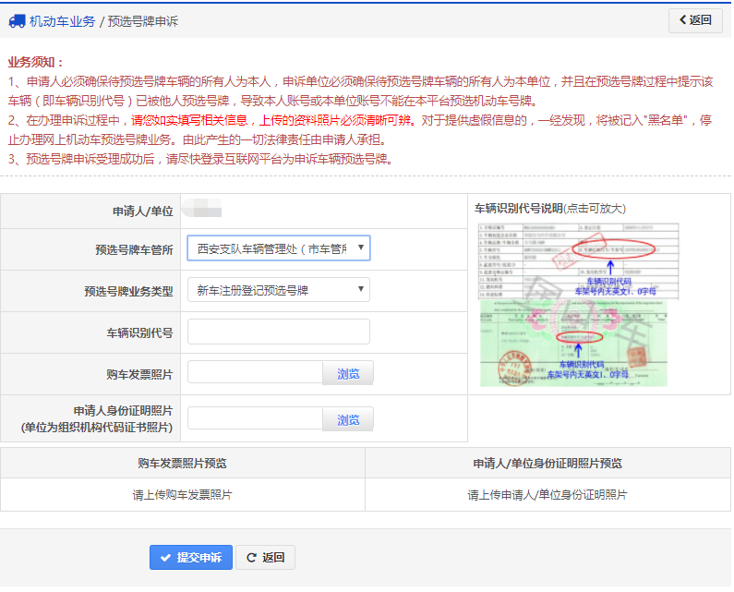Enlarge the lower green invoice sample image

coord(579,344)
